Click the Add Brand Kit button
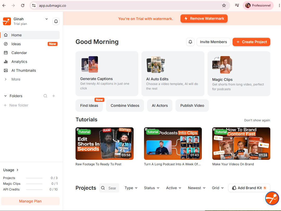 point(249,188)
